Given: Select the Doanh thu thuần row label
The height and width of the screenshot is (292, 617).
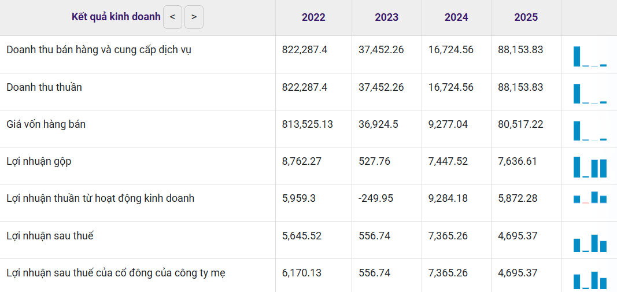Looking at the screenshot, I should [44, 87].
